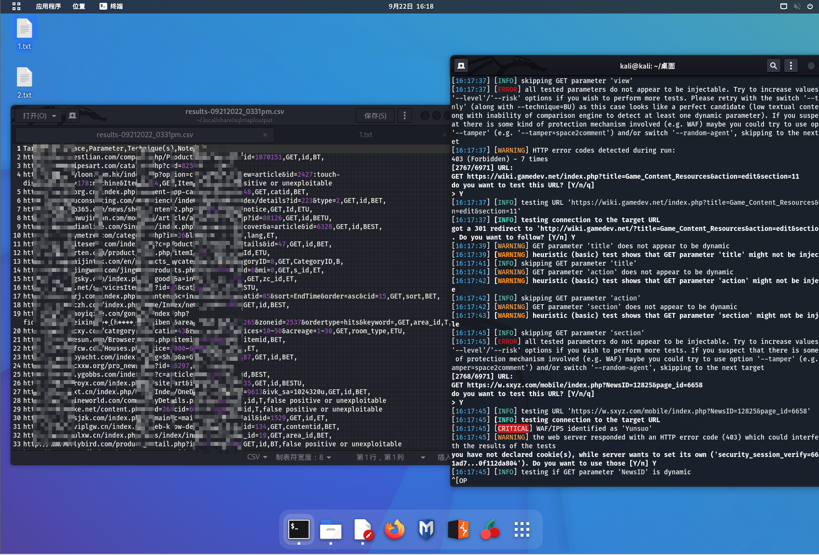Viewport: 819px width, 555px height.
Task: Click 'GET,id,BT,false positive or unexploitable' line 33
Action: (x=323, y=444)
